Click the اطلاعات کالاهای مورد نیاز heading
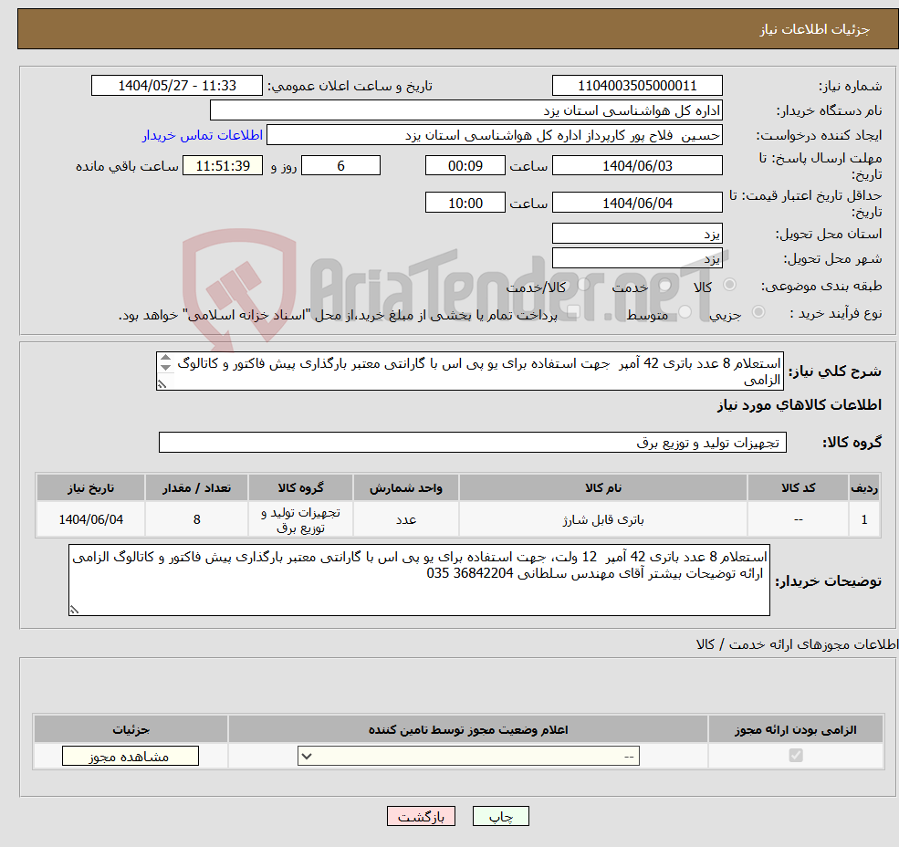 tap(800, 405)
